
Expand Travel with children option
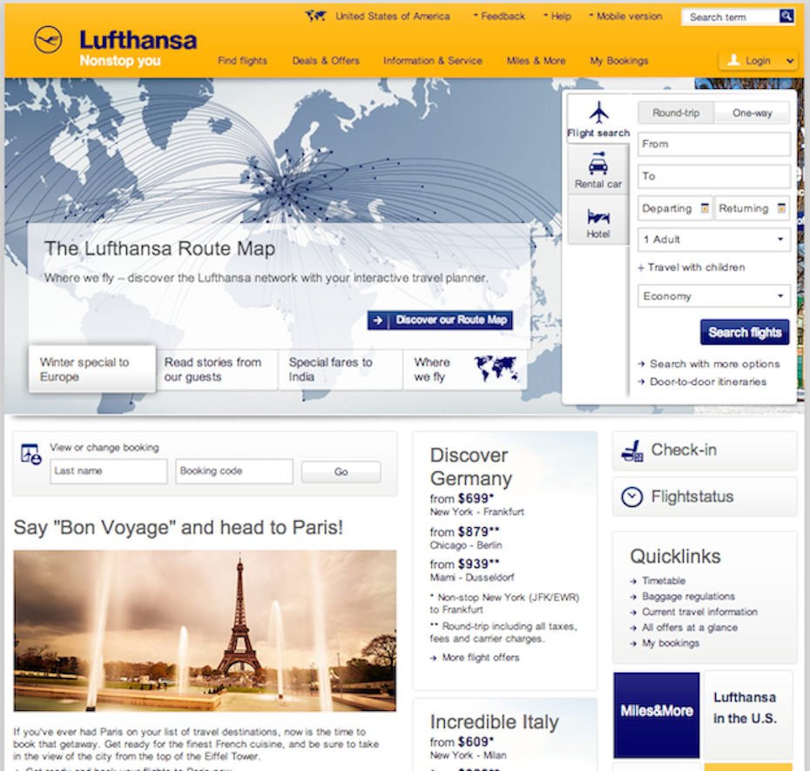click(692, 267)
